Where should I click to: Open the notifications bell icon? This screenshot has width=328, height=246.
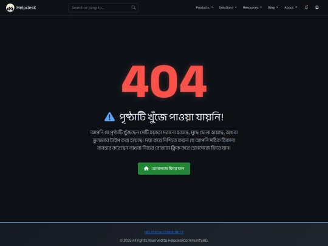coord(306,7)
